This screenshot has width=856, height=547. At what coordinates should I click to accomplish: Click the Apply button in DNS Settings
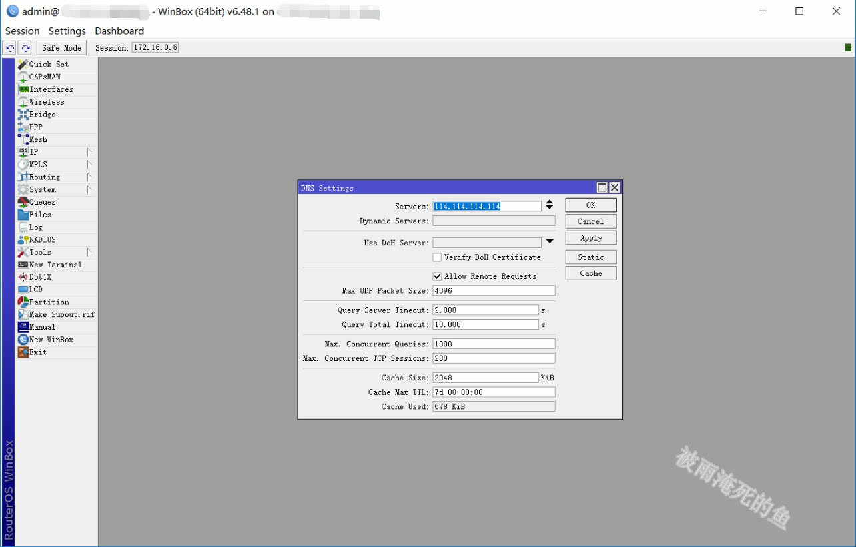tap(591, 238)
